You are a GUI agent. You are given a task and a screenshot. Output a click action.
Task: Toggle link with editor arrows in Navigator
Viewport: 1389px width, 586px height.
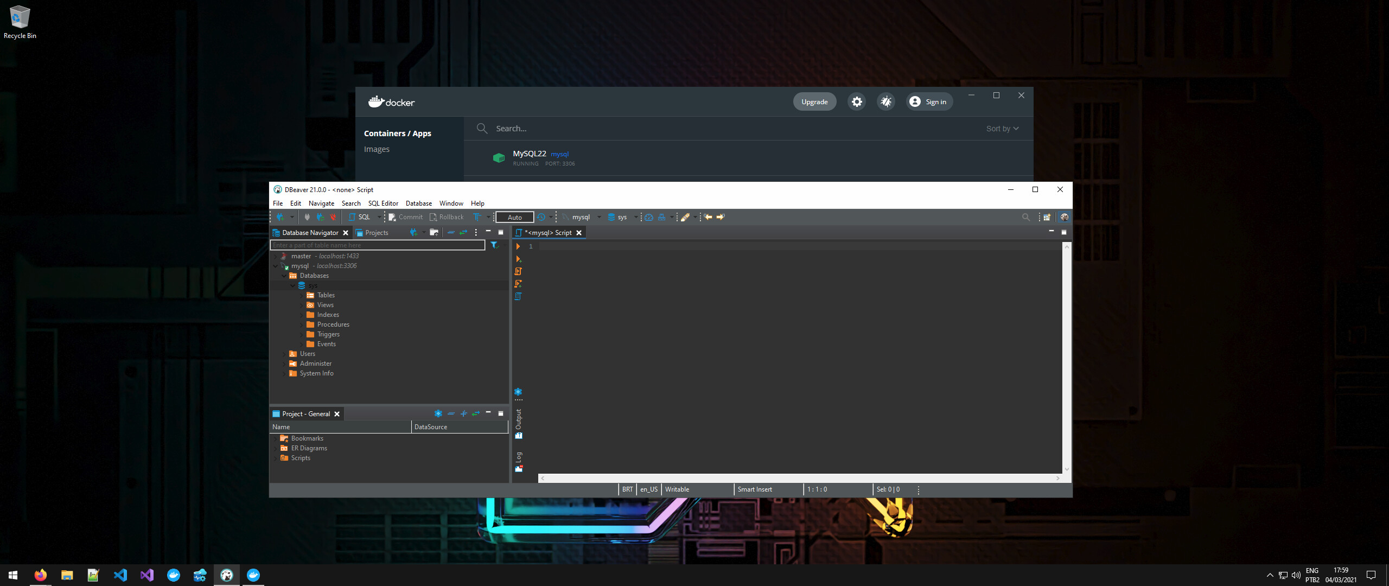click(463, 232)
